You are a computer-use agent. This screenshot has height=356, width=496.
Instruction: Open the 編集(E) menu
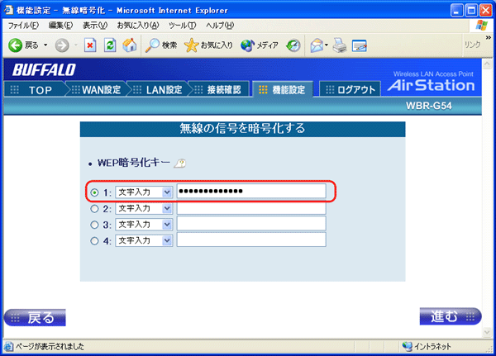point(60,26)
